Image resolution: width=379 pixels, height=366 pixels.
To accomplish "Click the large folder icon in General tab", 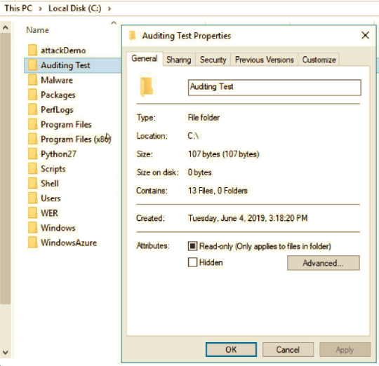I will pyautogui.click(x=146, y=87).
